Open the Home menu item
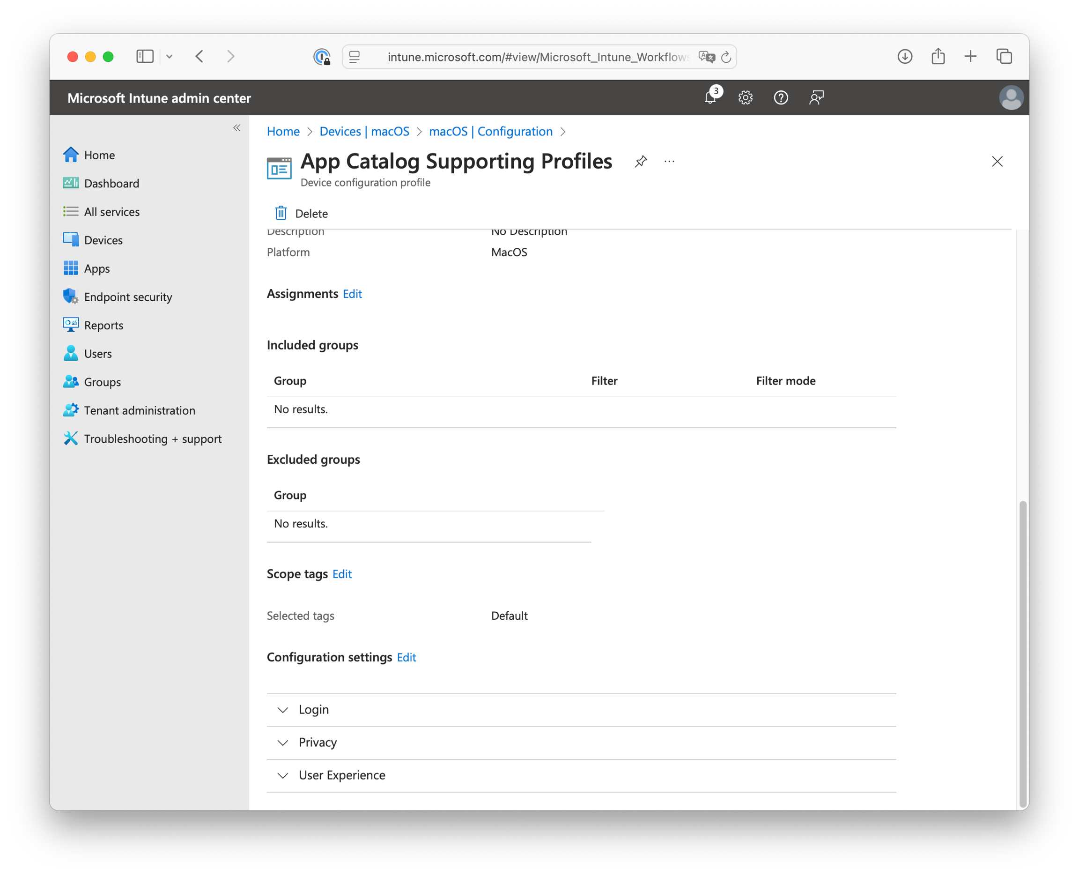1079x876 pixels. coord(99,155)
